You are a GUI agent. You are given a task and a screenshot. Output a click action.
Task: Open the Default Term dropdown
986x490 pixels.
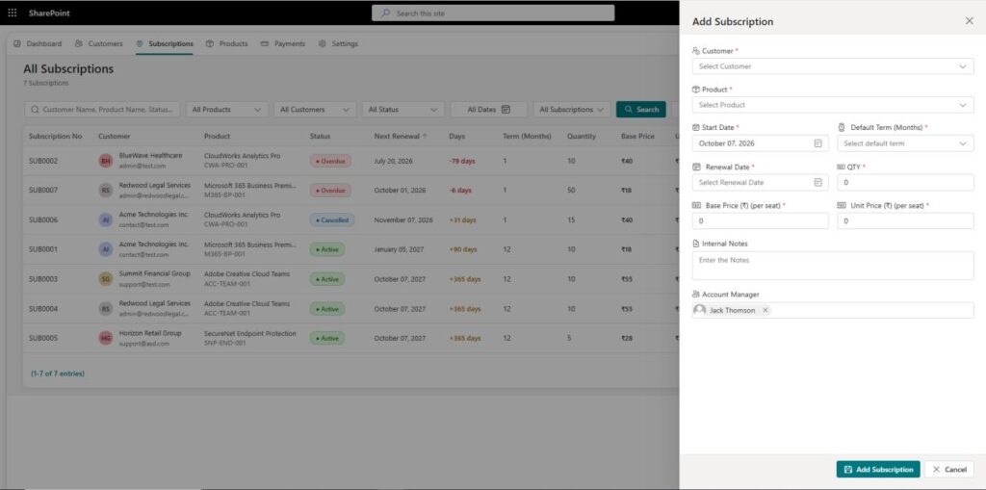[x=905, y=143]
